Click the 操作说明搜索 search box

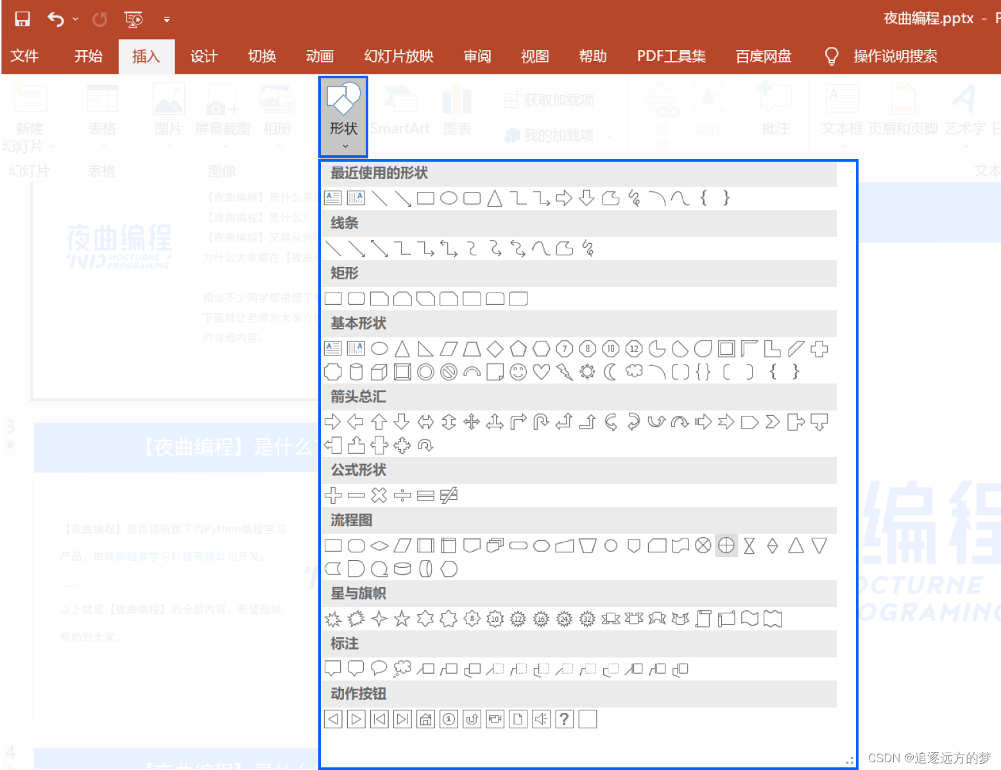895,56
